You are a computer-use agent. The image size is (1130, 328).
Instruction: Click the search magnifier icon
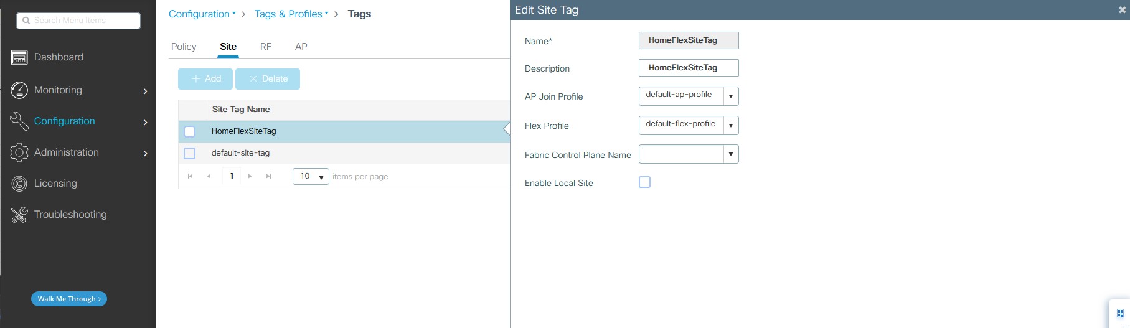26,21
